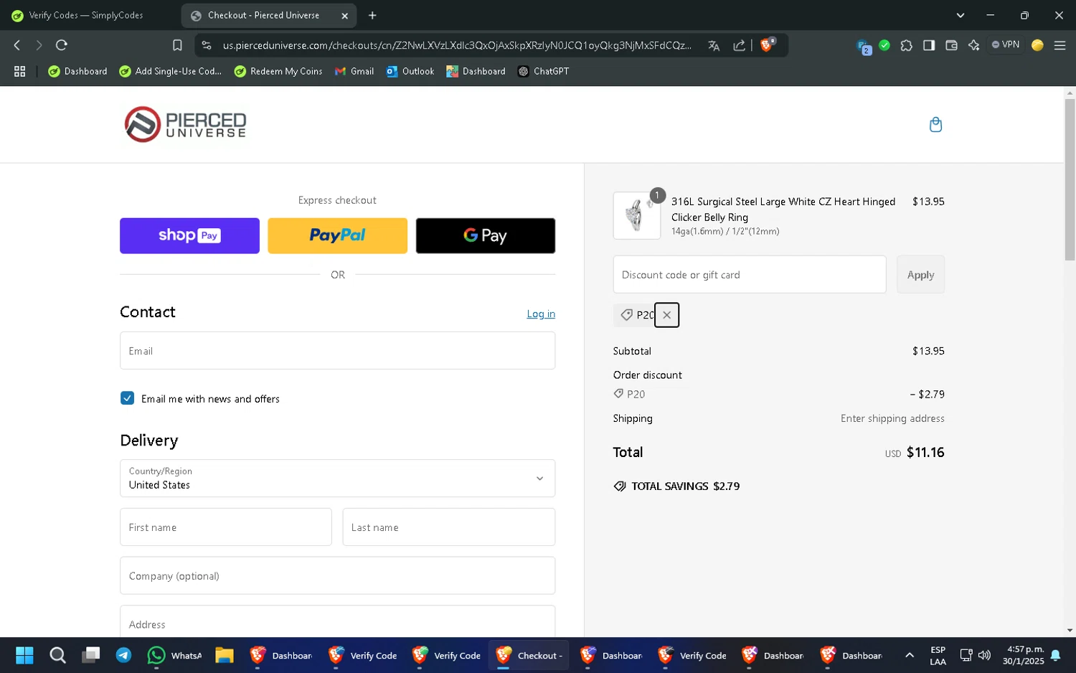Close the Checkout - Pierced Universe tab

344,15
